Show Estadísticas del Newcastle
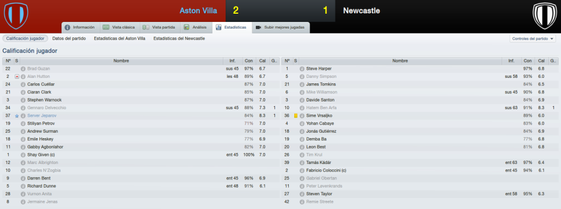The width and height of the screenshot is (561, 209). tap(179, 38)
